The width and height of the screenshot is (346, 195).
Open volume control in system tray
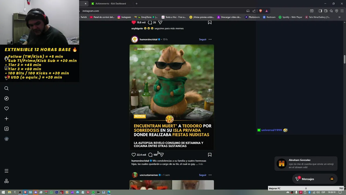(318, 192)
